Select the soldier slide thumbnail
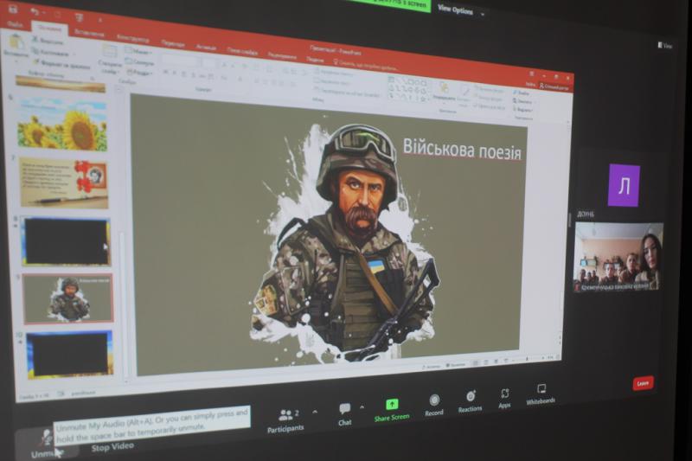 click(x=68, y=298)
